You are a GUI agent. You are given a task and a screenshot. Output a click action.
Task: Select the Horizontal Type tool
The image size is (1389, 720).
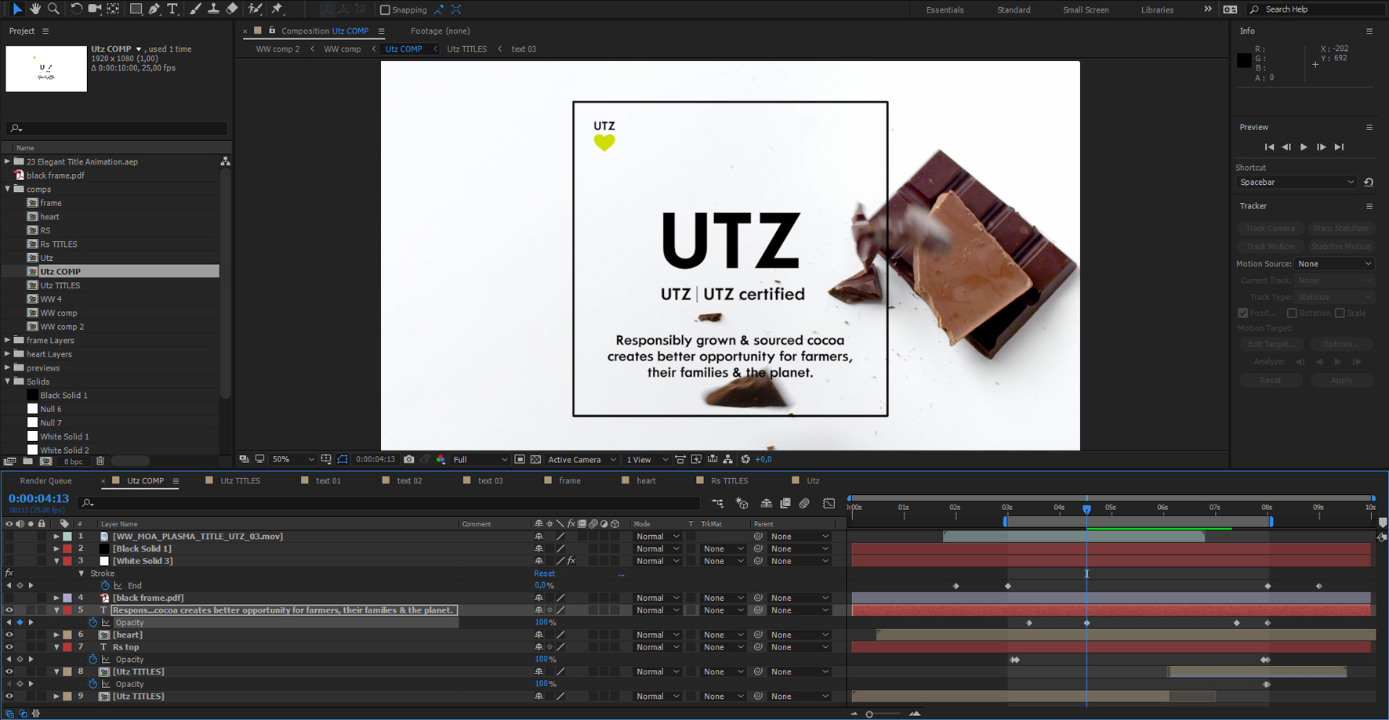coord(172,9)
